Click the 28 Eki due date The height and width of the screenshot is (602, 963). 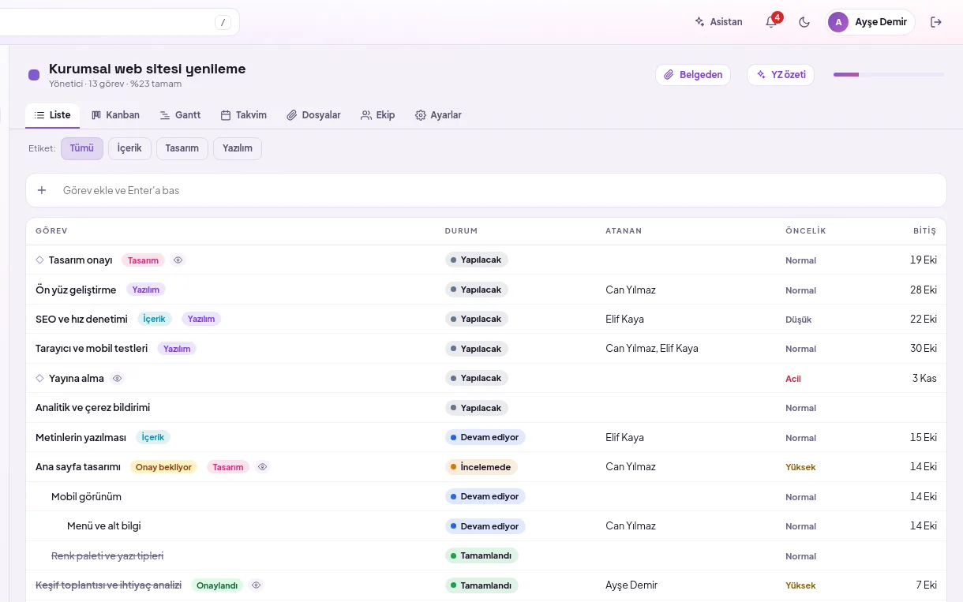click(924, 290)
